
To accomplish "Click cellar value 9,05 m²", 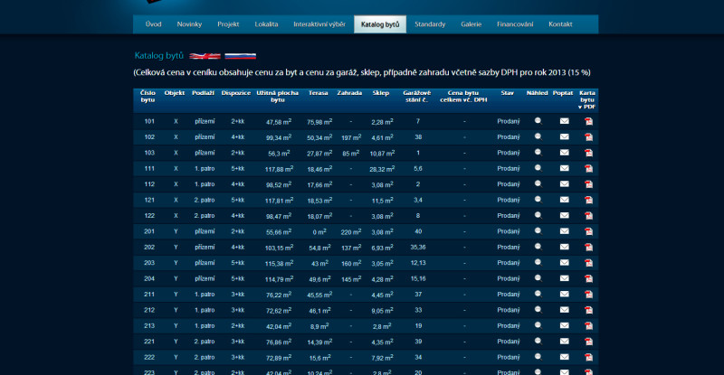I will click(382, 311).
